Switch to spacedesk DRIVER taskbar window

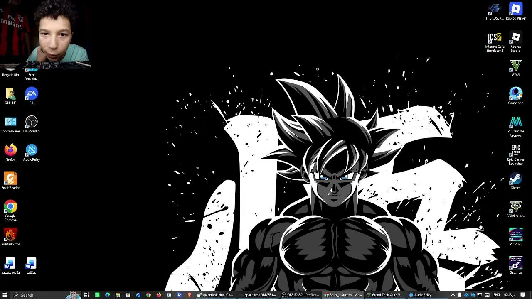tap(258, 295)
